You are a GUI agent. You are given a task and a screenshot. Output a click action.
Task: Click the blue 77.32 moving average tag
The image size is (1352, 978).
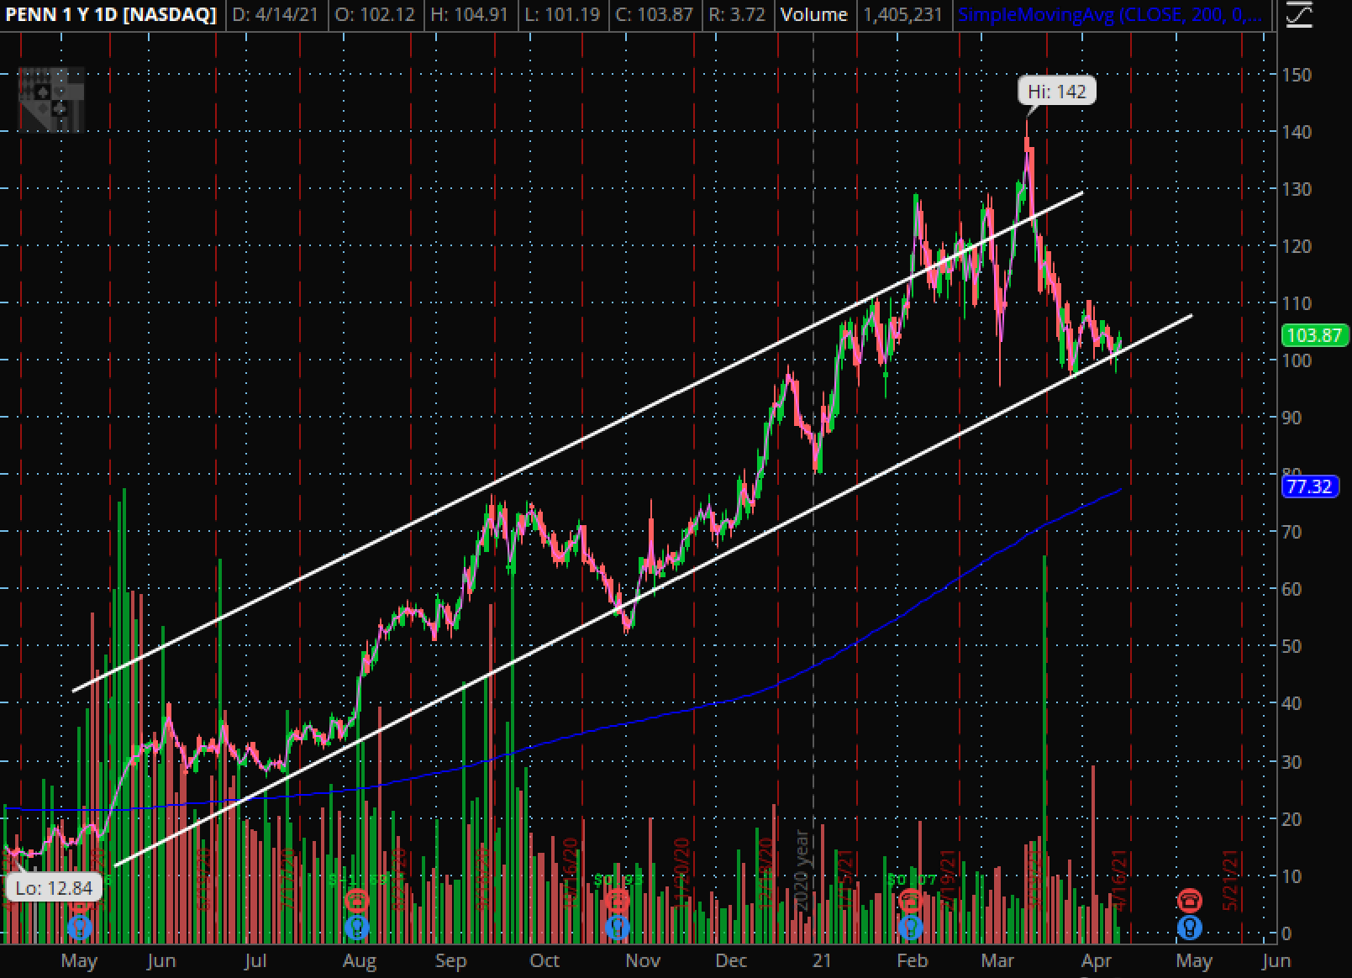(x=1309, y=486)
